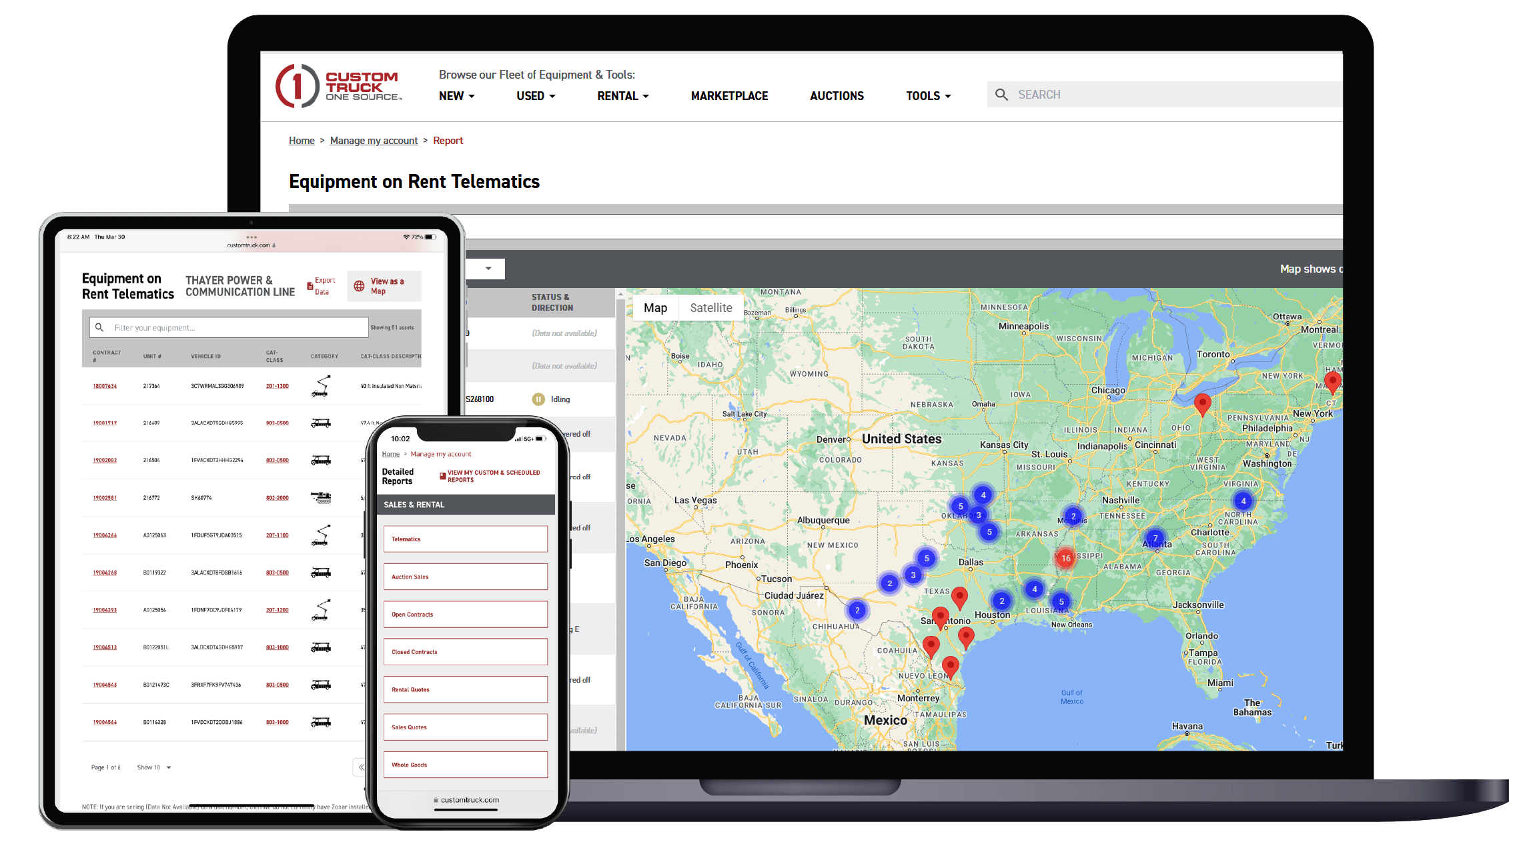This screenshot has height=850, width=1531.
Task: Click bucket truck icon for contract 19004266
Action: point(321,535)
